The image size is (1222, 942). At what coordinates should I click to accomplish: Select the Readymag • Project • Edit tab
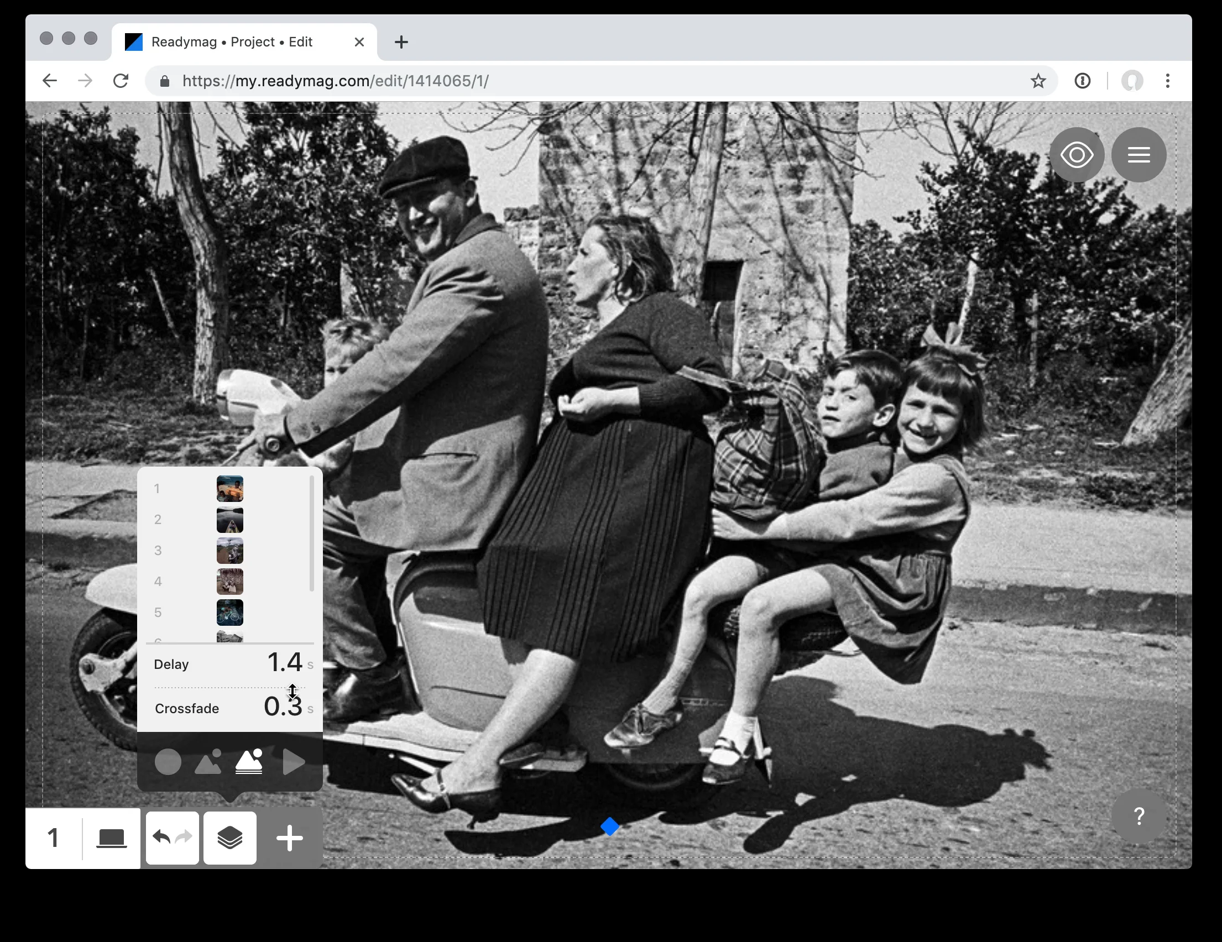(244, 42)
